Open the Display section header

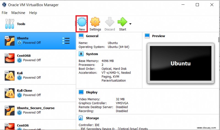[x=92, y=92]
